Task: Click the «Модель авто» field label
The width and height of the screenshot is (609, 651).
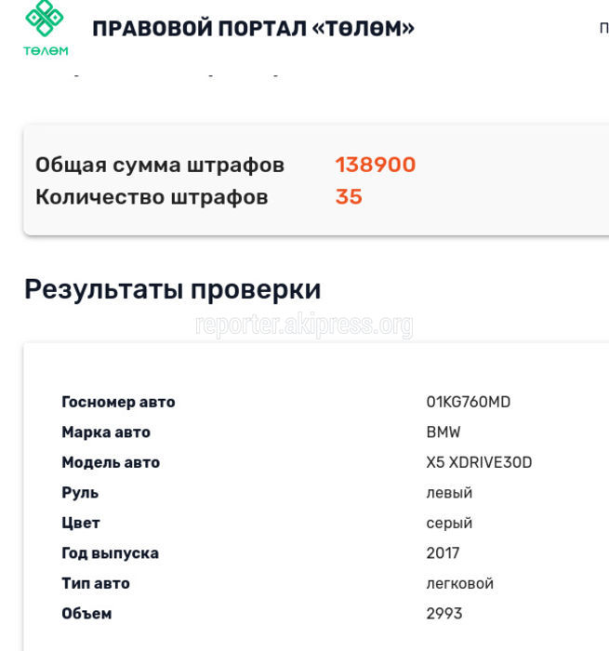Action: tap(111, 463)
